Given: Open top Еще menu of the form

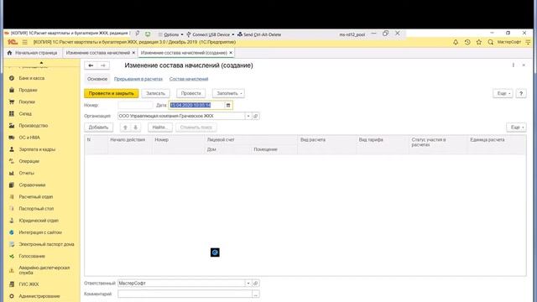Looking at the screenshot, I should pos(503,93).
